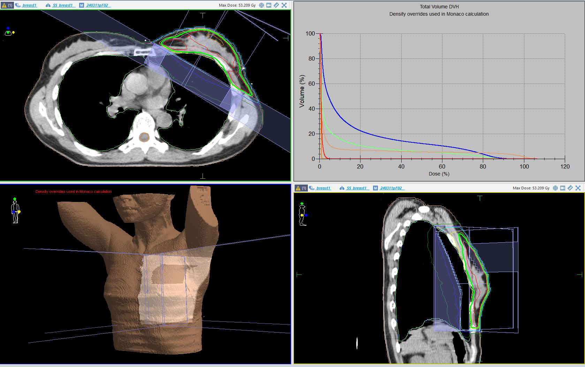Open breast1 image link in sagittal view
Image resolution: width=585 pixels, height=367 pixels.
click(x=323, y=188)
